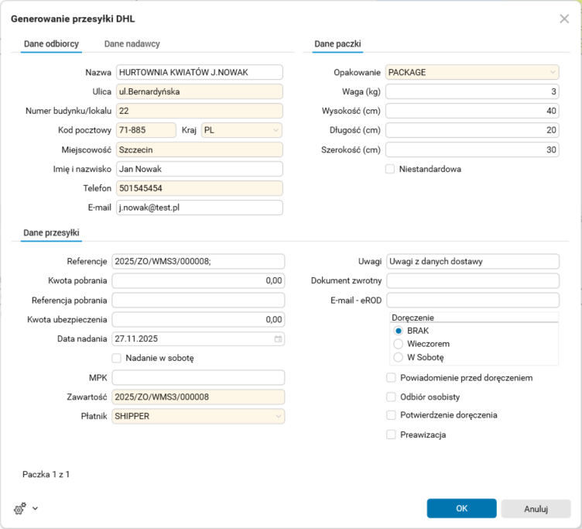Check the Preawizacja box
582x529 pixels.
(392, 435)
